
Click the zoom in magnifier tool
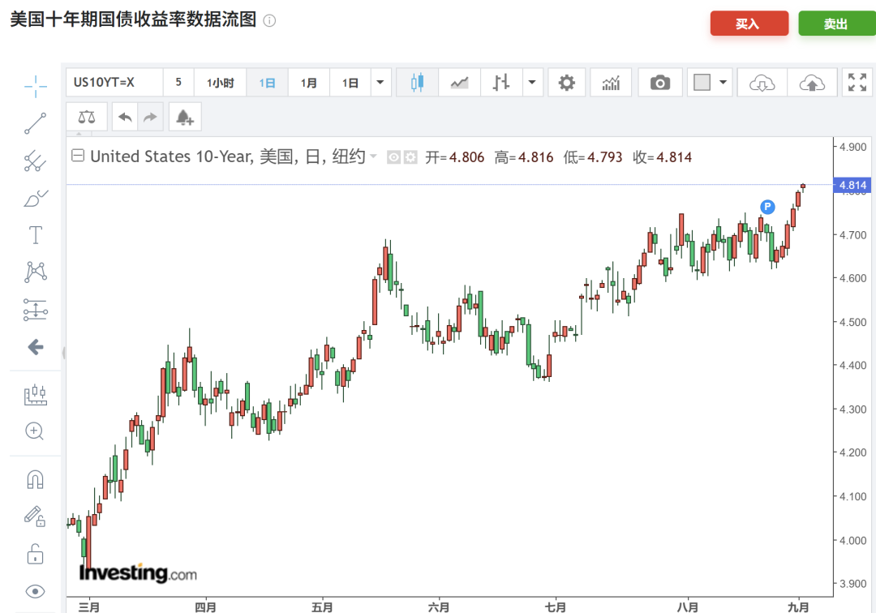click(35, 431)
